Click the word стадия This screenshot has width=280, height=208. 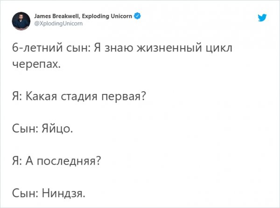tap(80, 97)
